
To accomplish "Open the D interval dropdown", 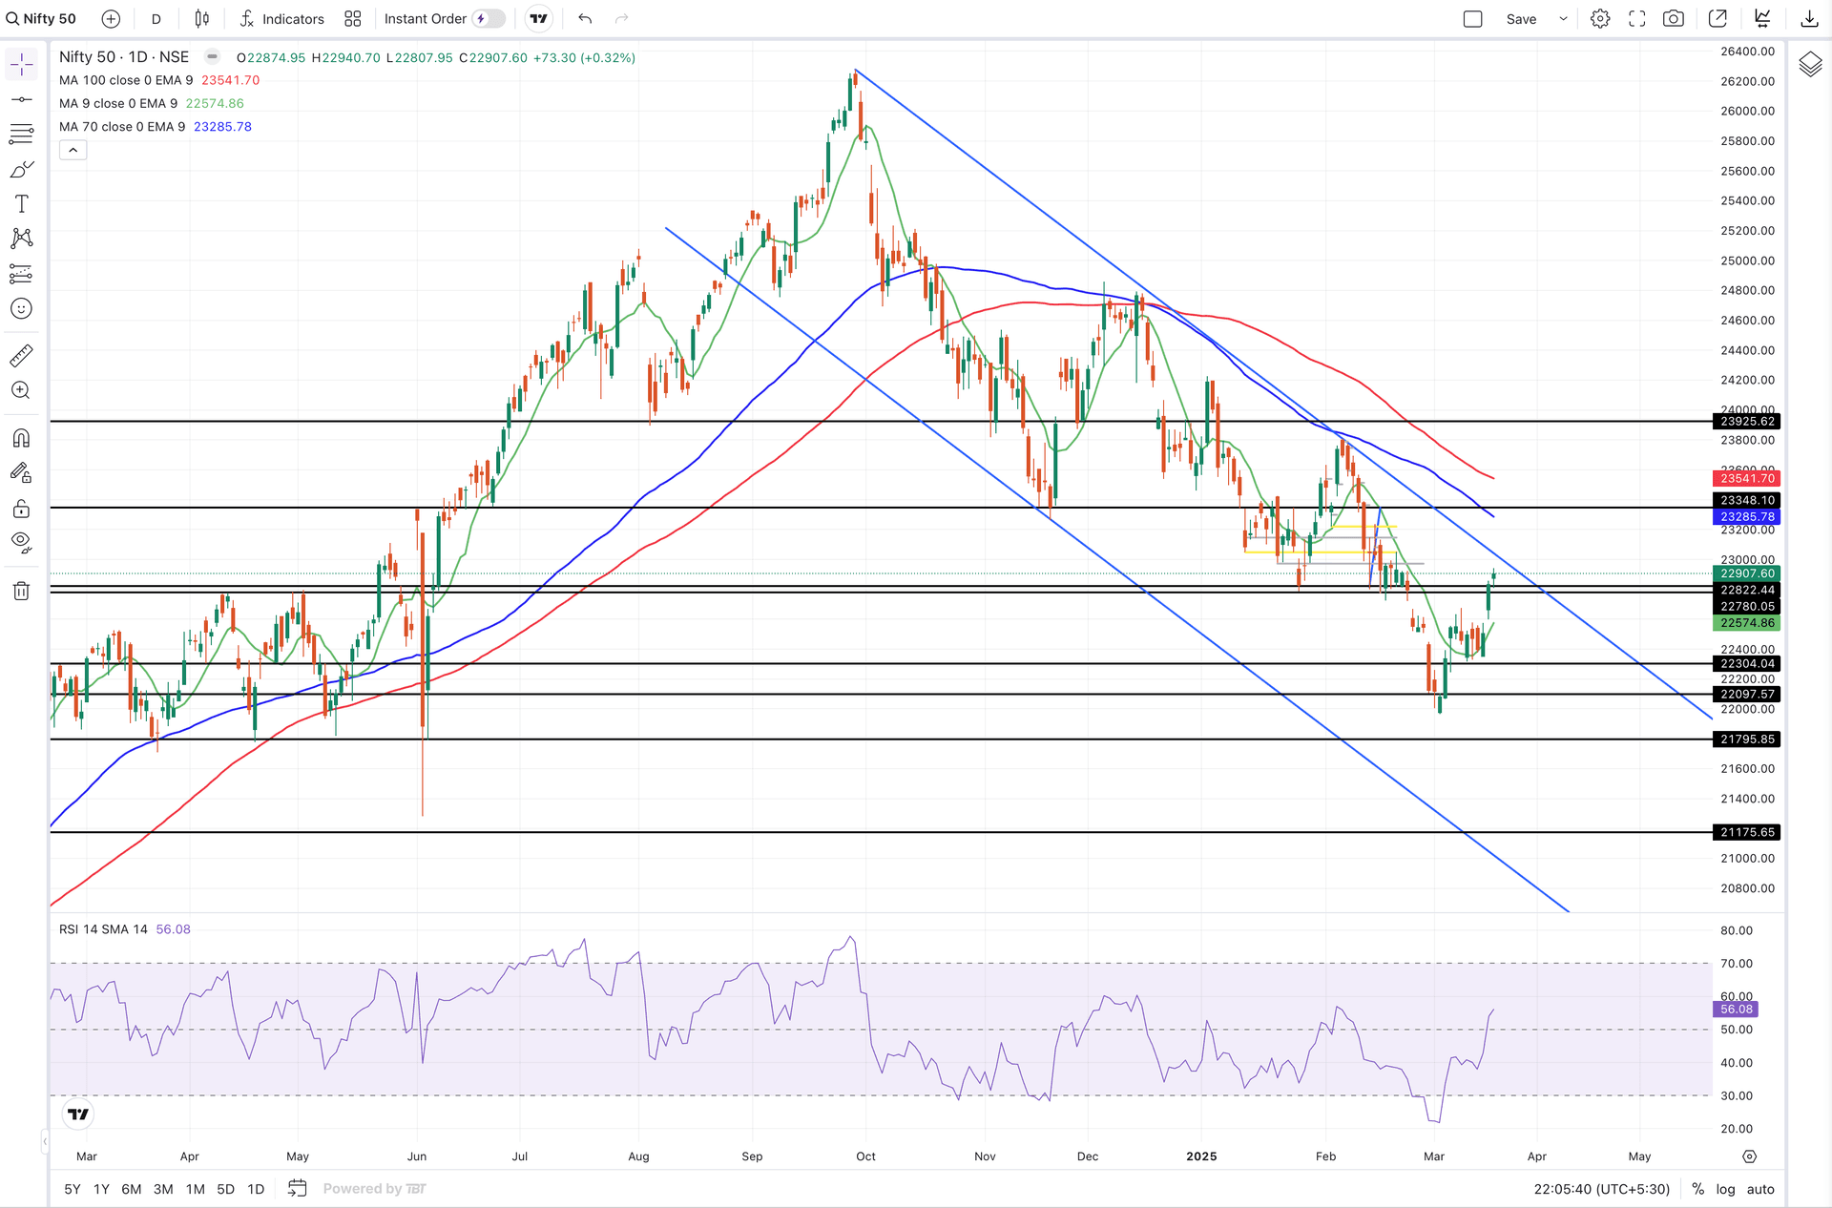I will (156, 19).
